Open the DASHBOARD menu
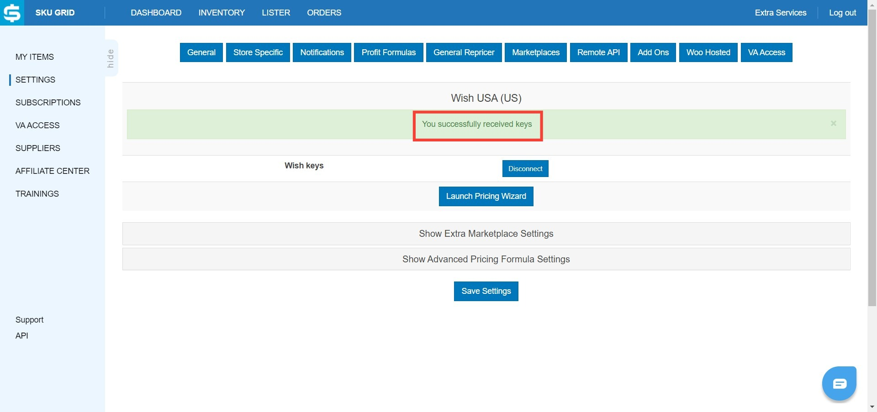The image size is (877, 412). click(156, 13)
